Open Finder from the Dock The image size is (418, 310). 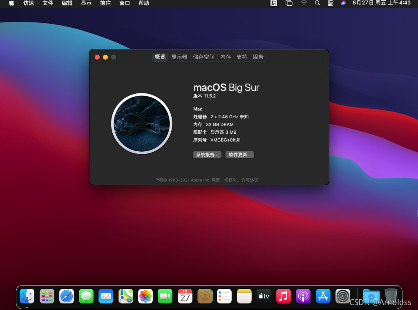pyautogui.click(x=27, y=296)
